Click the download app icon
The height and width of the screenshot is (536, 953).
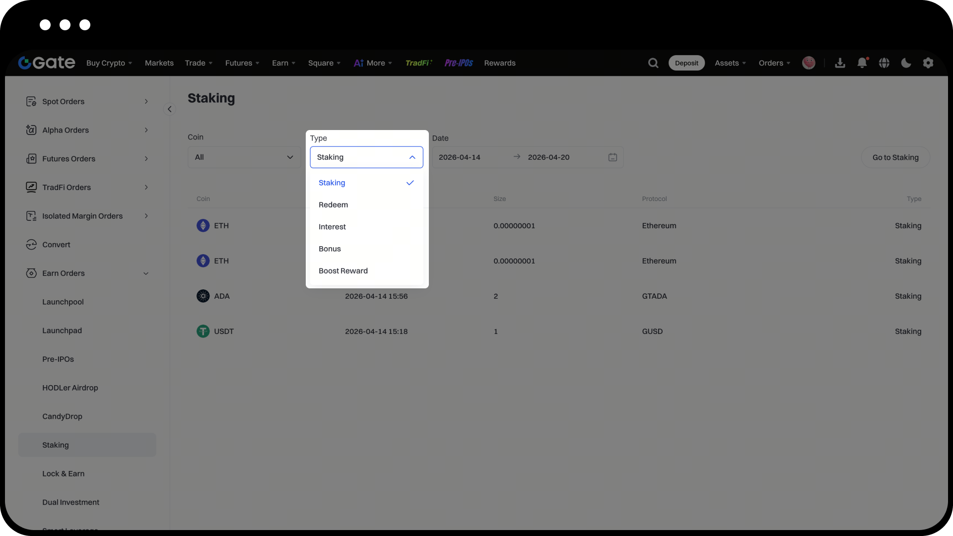point(840,63)
